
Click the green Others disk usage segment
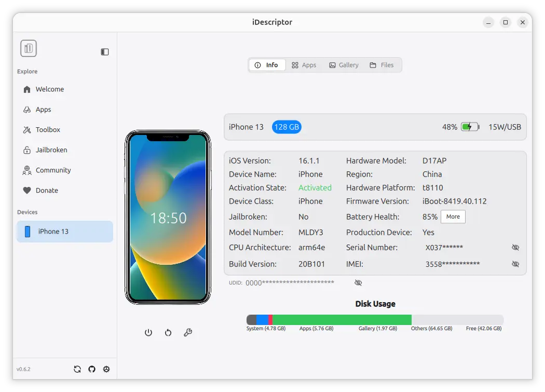pos(342,320)
